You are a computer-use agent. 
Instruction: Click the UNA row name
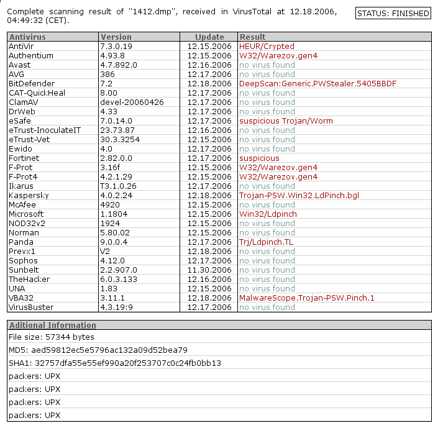[17, 289]
